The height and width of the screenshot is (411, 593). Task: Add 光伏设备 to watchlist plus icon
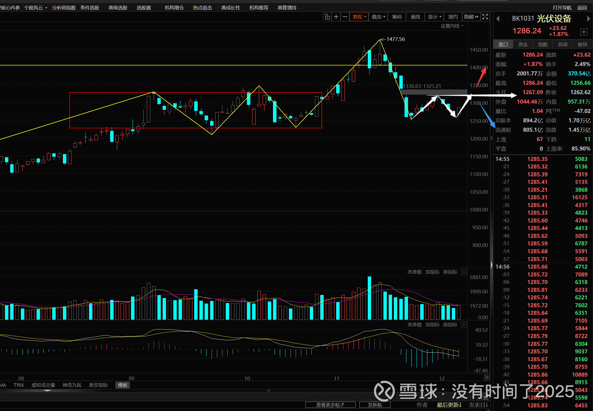click(584, 32)
